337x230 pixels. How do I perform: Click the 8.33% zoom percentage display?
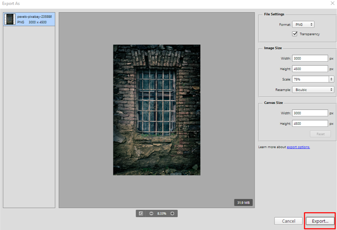coord(162,213)
